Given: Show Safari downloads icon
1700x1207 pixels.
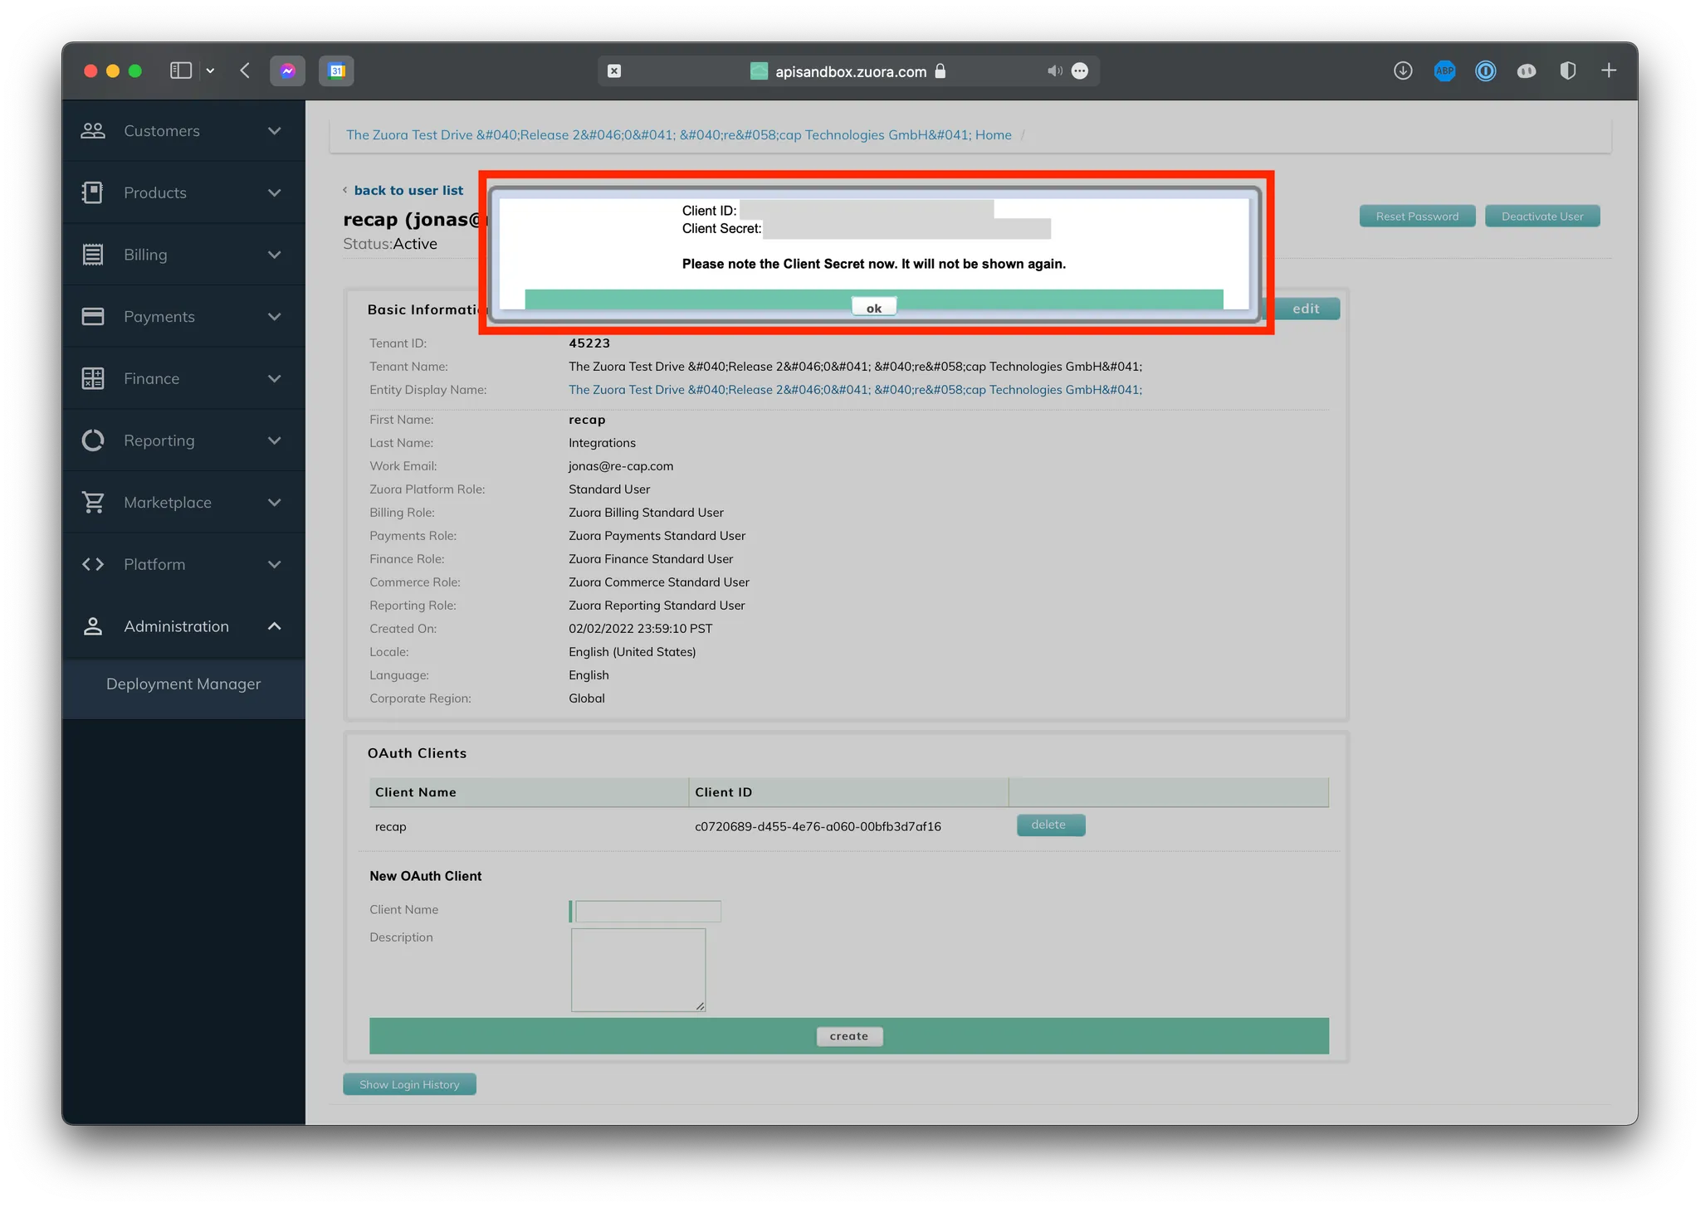Looking at the screenshot, I should pyautogui.click(x=1403, y=71).
